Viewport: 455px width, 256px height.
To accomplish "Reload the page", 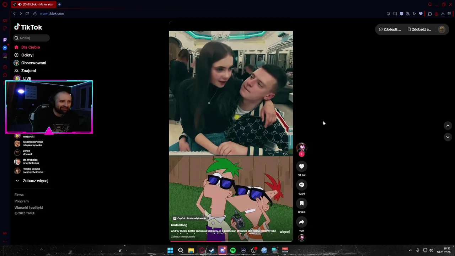I will [27, 14].
